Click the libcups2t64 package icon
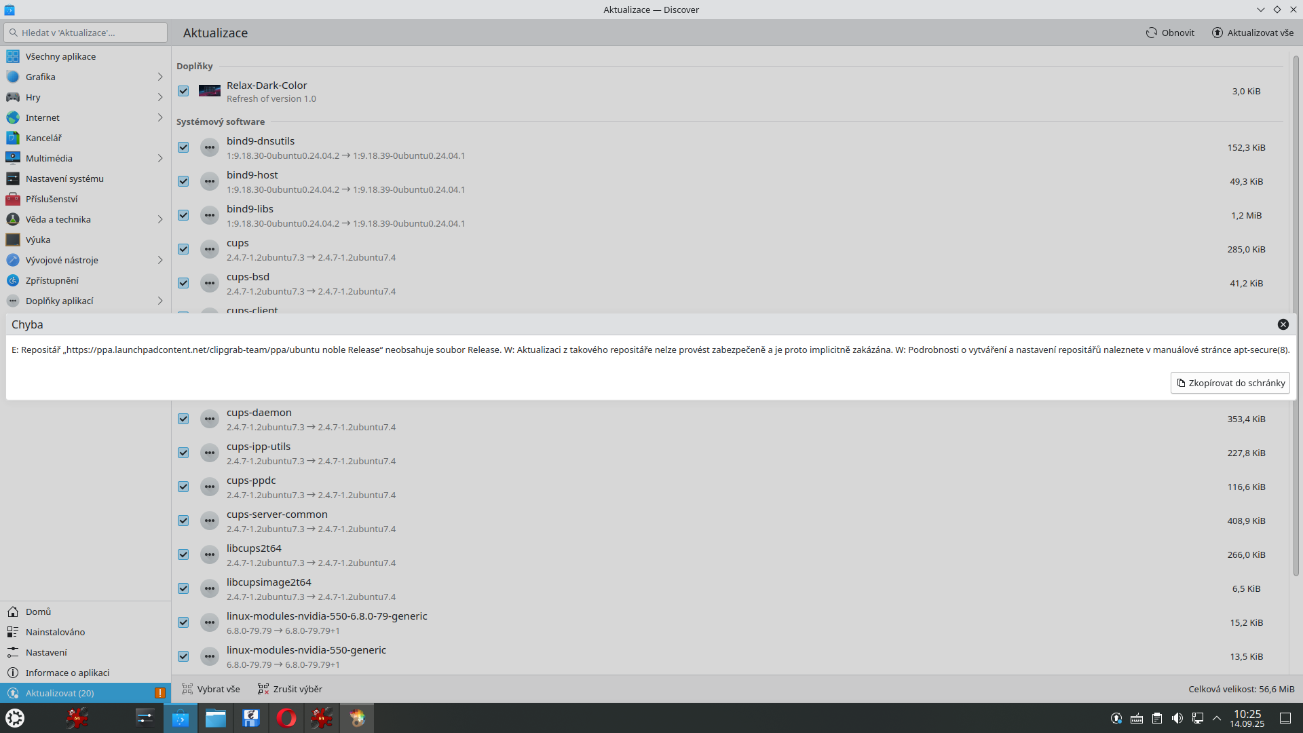This screenshot has width=1303, height=733. pos(210,555)
